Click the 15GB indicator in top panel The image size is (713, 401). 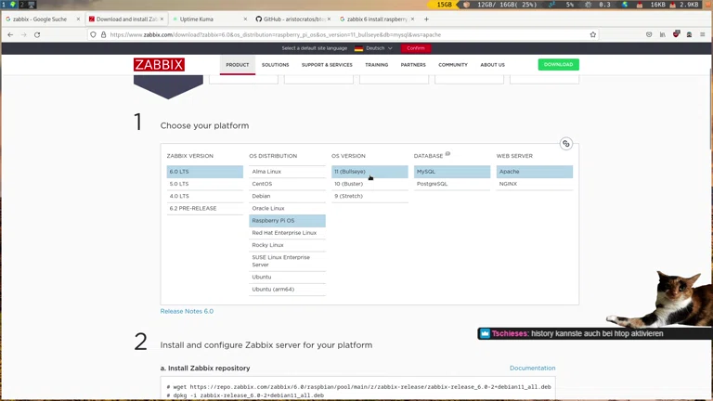[x=444, y=5]
